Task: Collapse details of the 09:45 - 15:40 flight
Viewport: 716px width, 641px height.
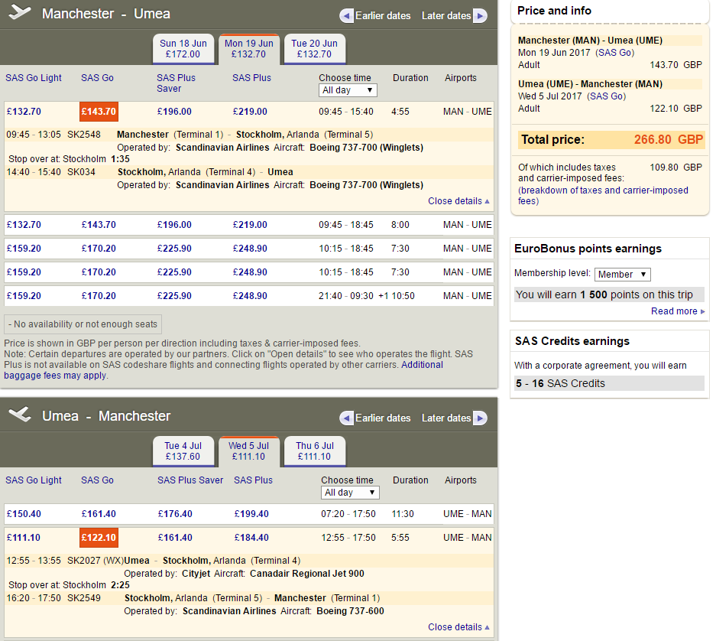Action: coord(458,201)
